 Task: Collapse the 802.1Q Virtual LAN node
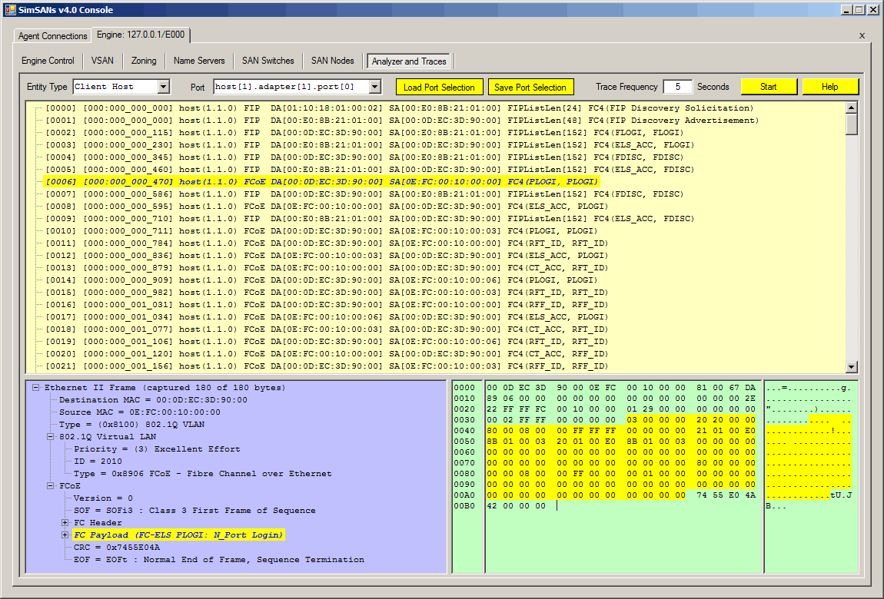coord(51,437)
